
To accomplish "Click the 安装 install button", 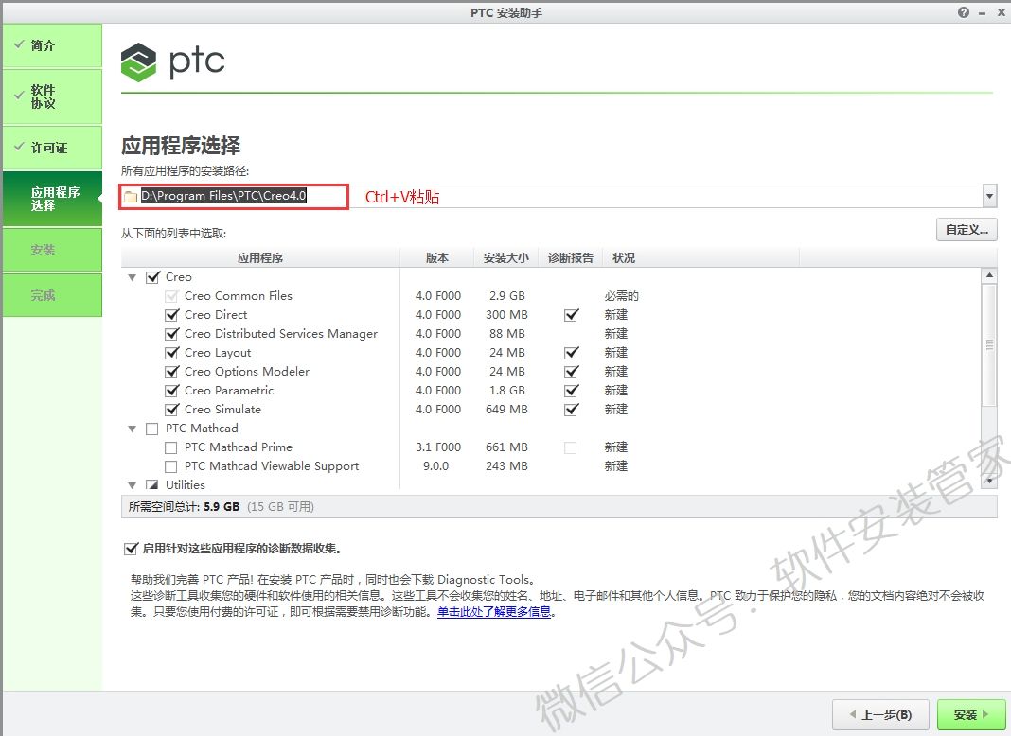I will click(x=970, y=715).
